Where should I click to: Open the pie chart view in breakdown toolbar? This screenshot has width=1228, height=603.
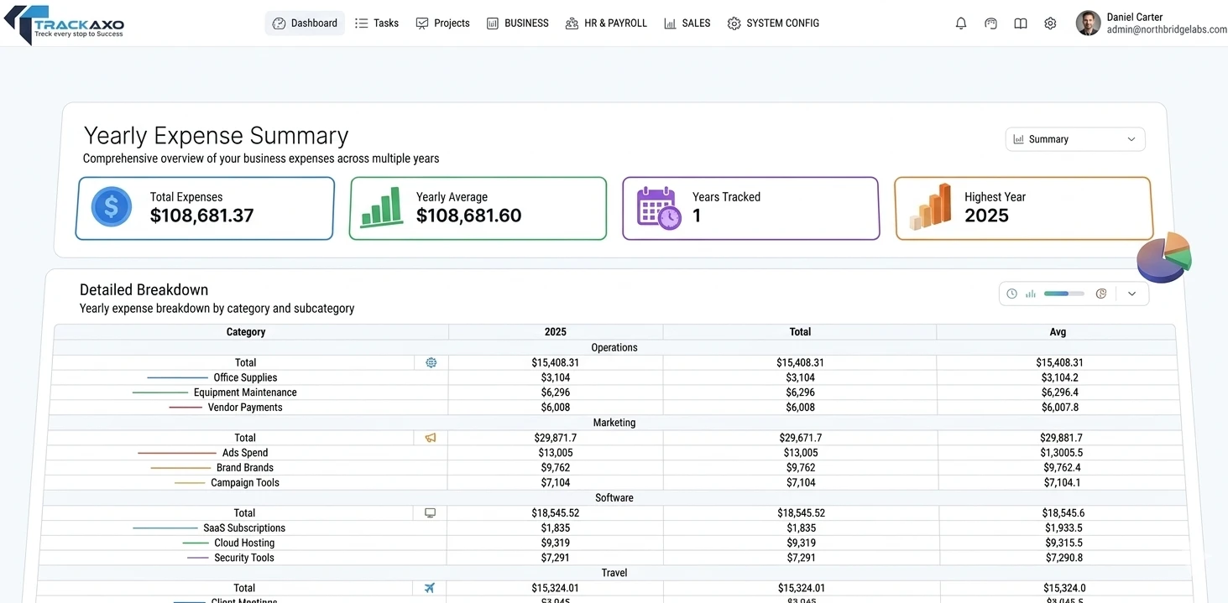click(1101, 294)
